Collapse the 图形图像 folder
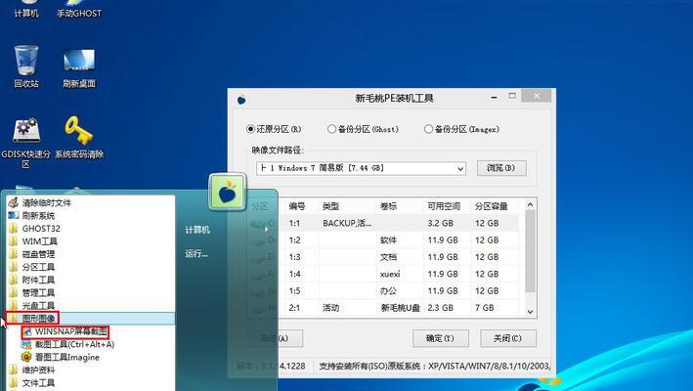 [x=90, y=318]
